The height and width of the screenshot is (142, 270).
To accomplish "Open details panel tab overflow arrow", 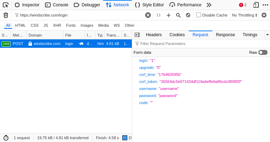I will tap(267, 35).
